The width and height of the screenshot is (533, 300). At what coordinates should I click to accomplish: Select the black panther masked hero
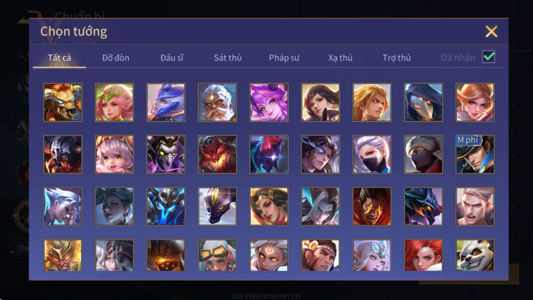(x=217, y=206)
